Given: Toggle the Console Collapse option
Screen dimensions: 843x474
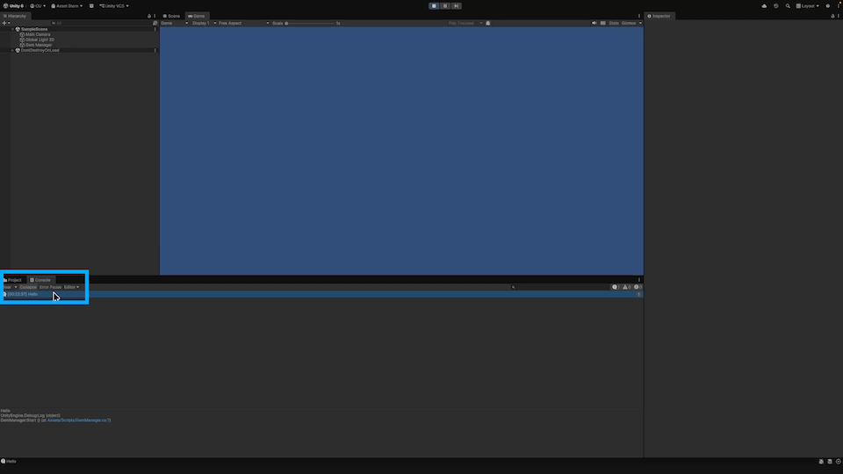Looking at the screenshot, I should 28,287.
